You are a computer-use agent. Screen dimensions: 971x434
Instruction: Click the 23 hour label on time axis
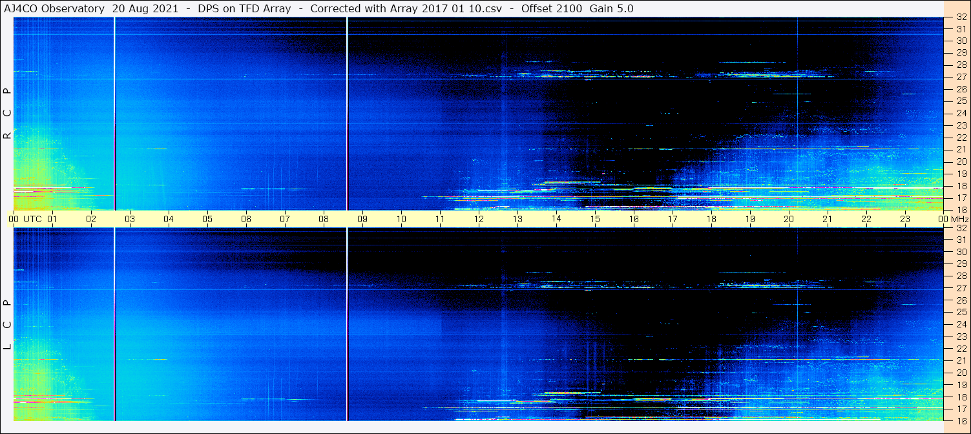click(905, 219)
